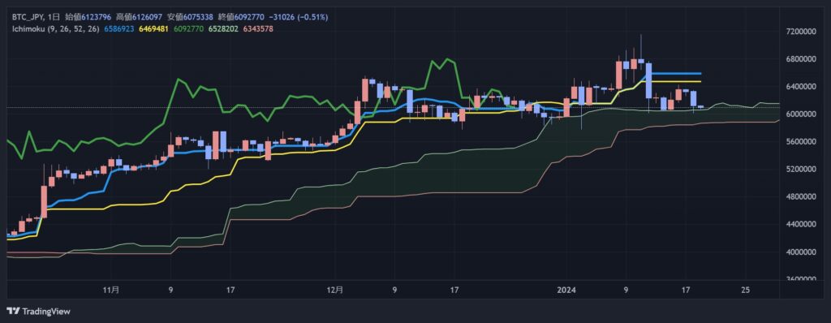
Task: Select the 25 date label at axis end
Action: [745, 290]
